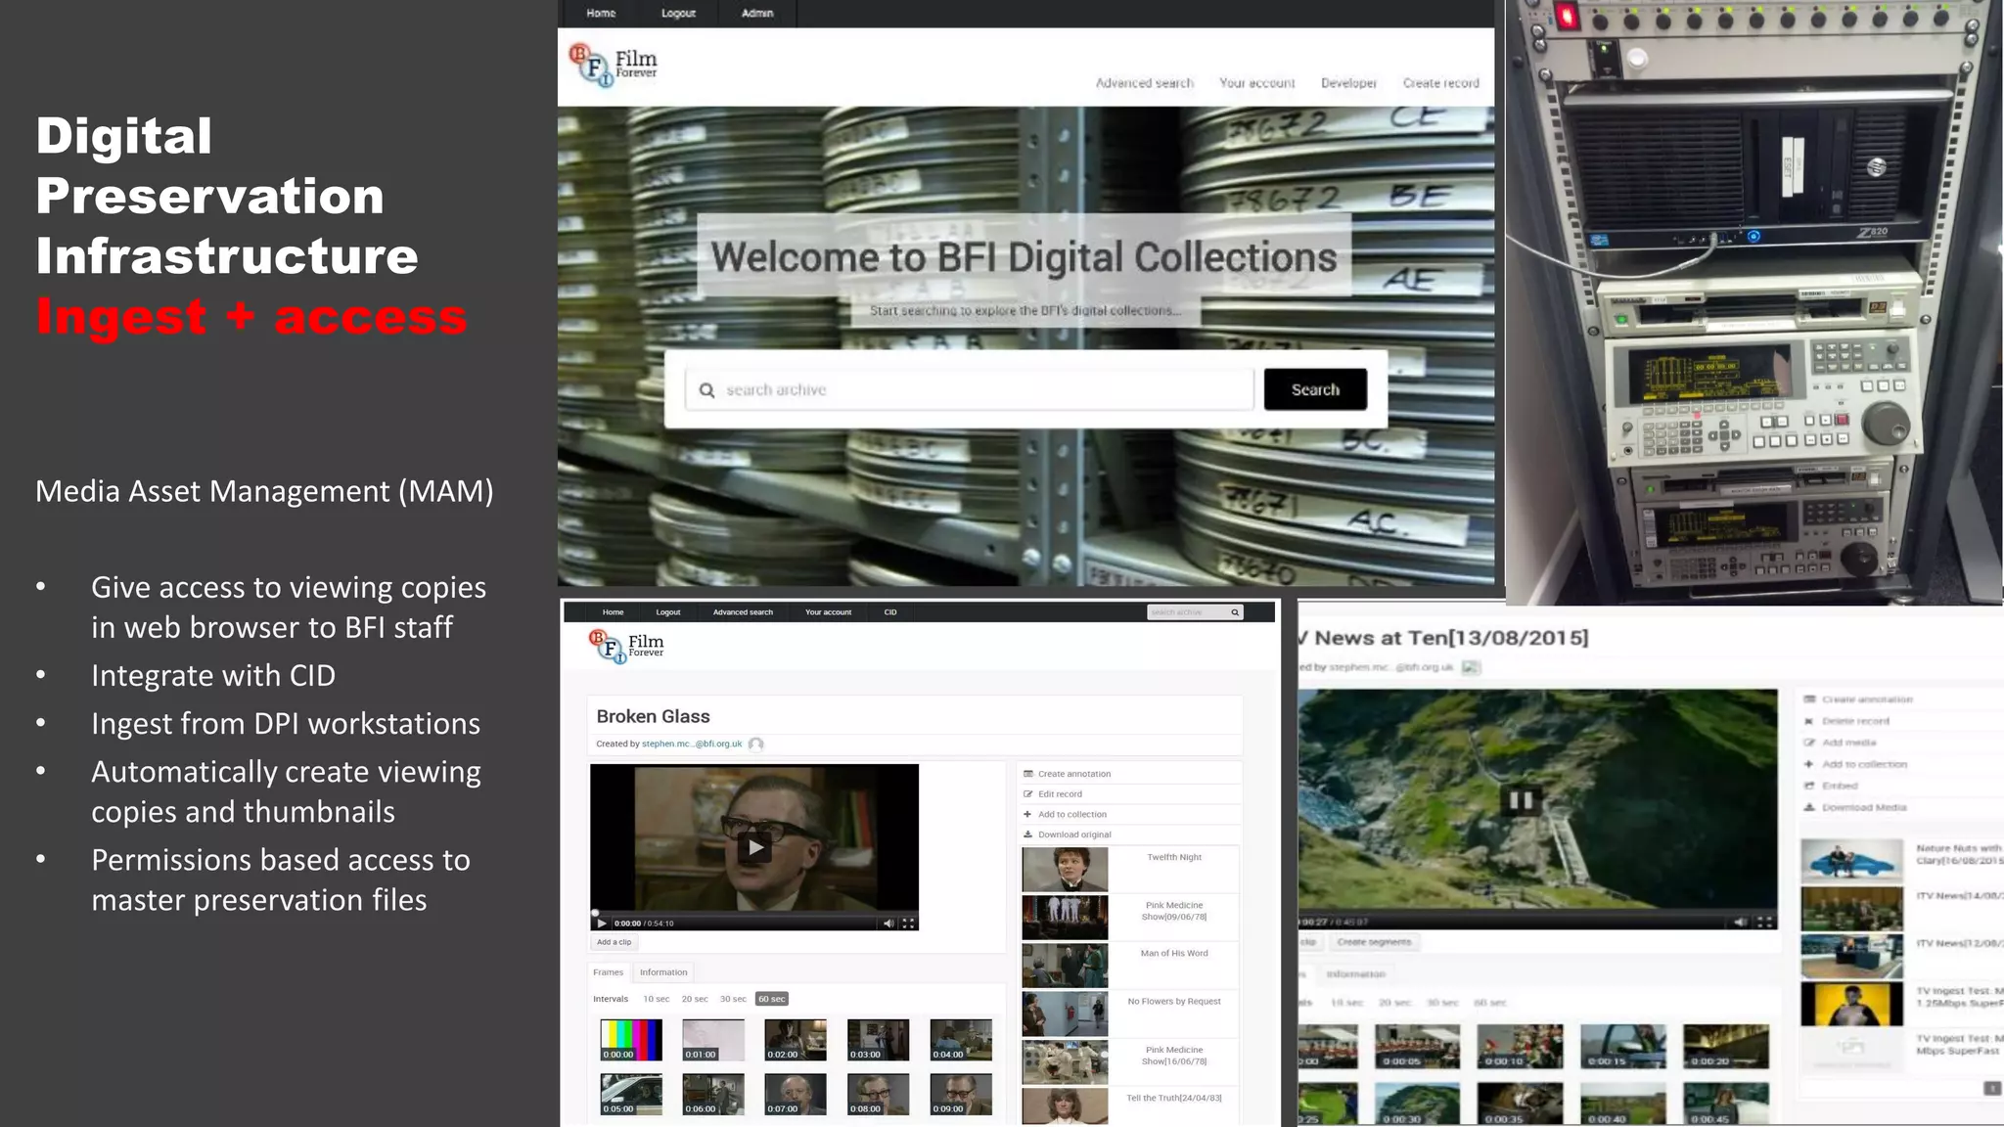
Task: Select 60 sec interval on the News at Ten page
Action: coord(1489,1003)
